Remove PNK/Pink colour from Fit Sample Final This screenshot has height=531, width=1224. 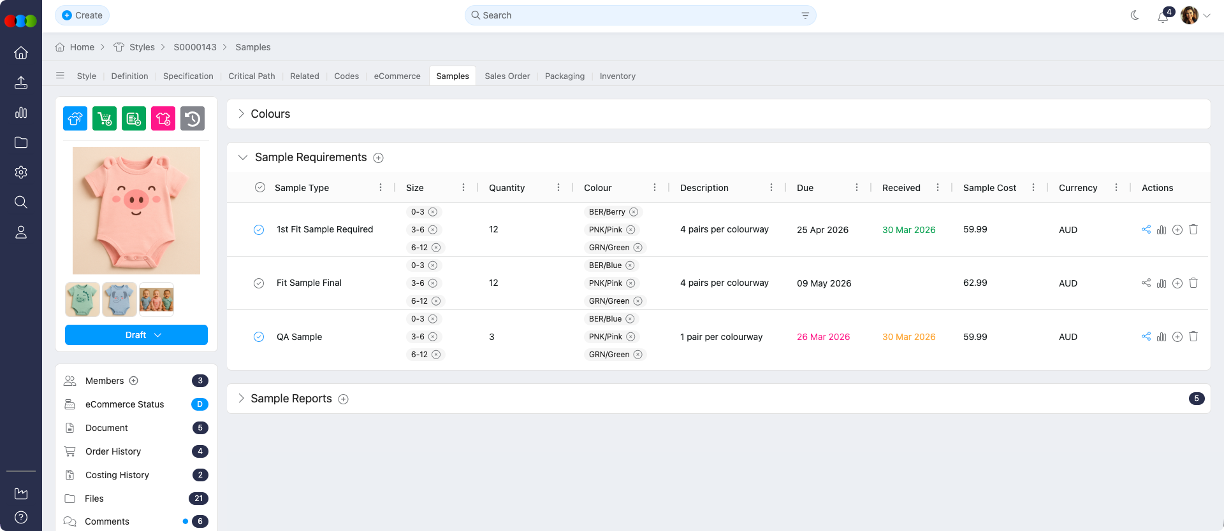[630, 283]
